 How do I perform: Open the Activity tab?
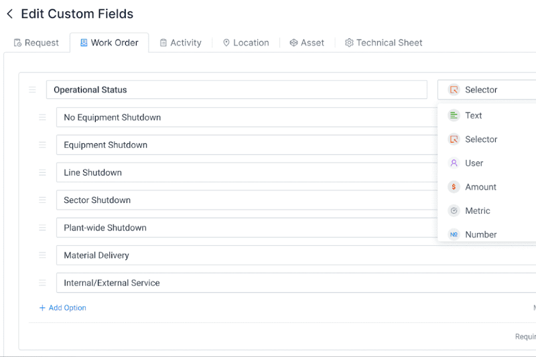click(180, 43)
